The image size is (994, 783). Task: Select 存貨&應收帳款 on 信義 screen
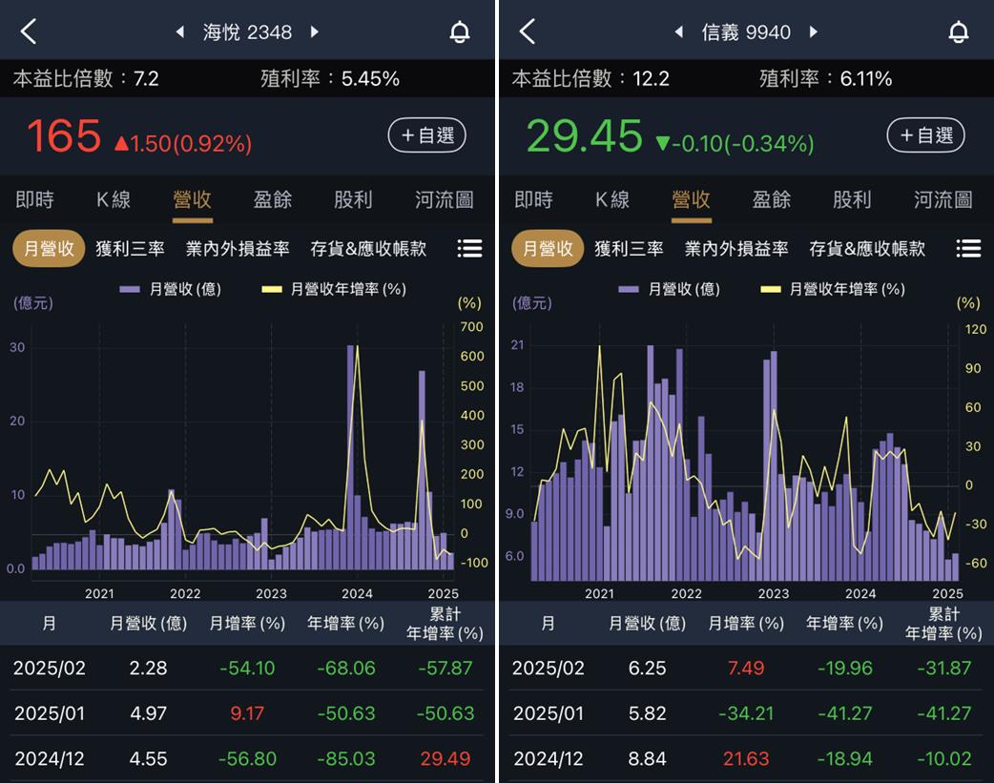point(867,249)
